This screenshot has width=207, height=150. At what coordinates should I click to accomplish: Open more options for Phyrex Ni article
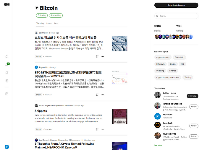pos(103,95)
